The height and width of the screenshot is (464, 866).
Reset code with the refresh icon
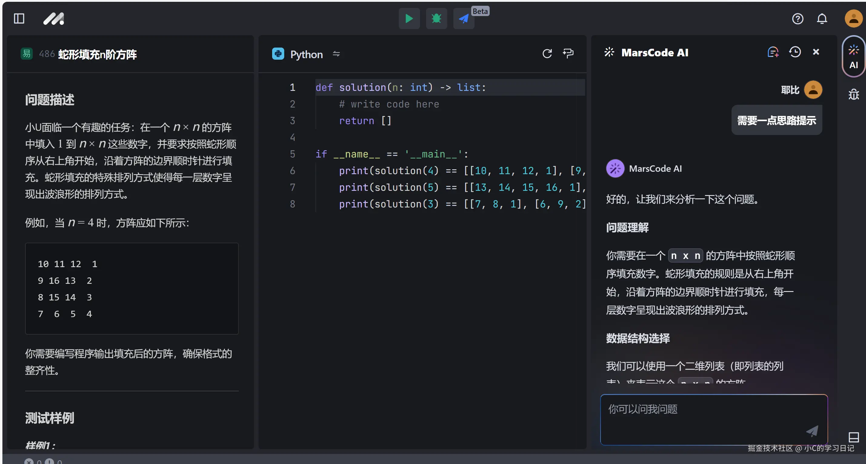click(x=547, y=53)
